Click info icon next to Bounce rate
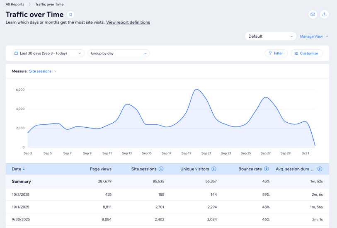Image resolution: width=337 pixels, height=228 pixels. tap(267, 169)
